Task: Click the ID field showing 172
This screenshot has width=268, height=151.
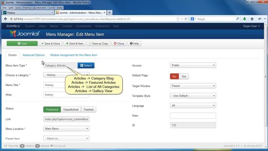Action: coord(193,125)
